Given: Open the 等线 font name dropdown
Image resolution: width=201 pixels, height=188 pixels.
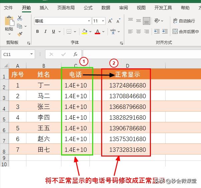Looking at the screenshot, I should 89,21.
